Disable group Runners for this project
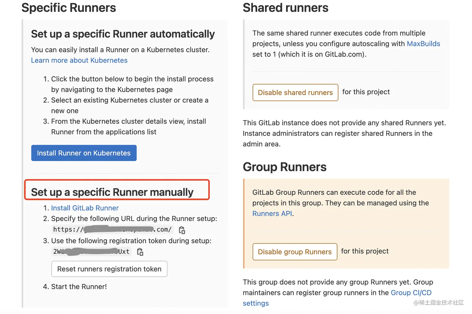This screenshot has height=314, width=472. [x=295, y=252]
